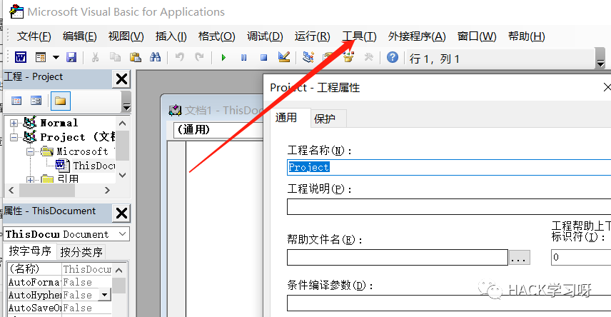Open the (通用) object dropdown in code window
611x317 pixels.
tap(218, 130)
